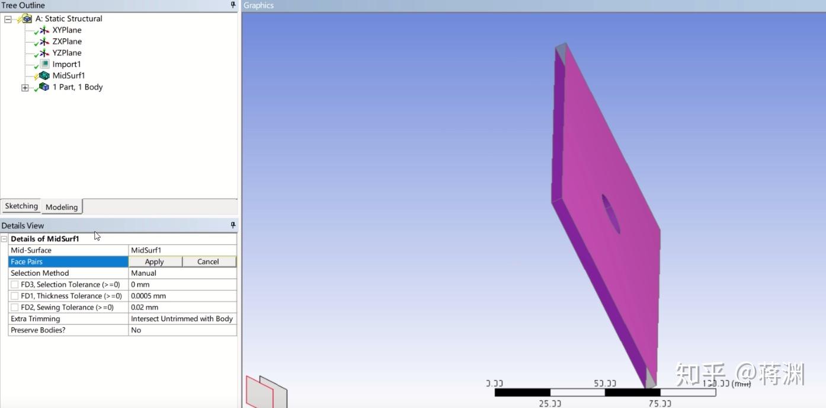Select the MidSurf1 feature icon
826x408 pixels.
tap(43, 75)
